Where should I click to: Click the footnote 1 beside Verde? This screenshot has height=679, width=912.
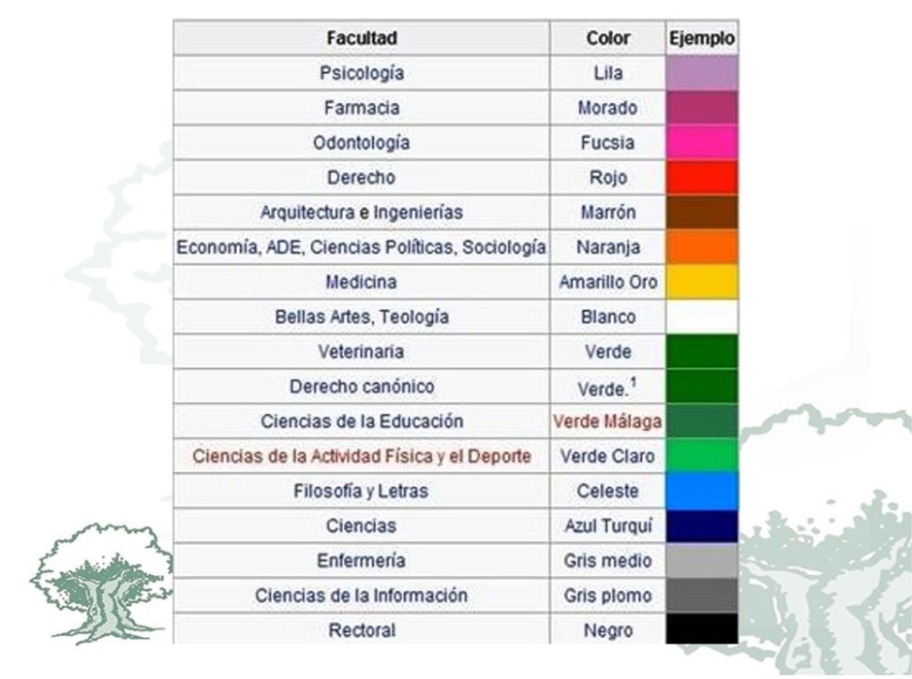(x=635, y=382)
